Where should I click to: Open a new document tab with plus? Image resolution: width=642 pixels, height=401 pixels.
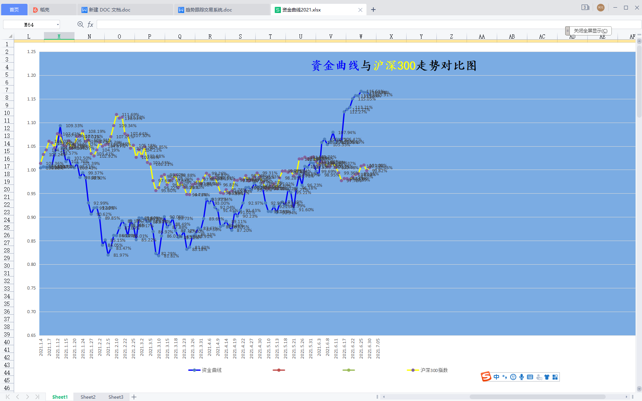373,10
